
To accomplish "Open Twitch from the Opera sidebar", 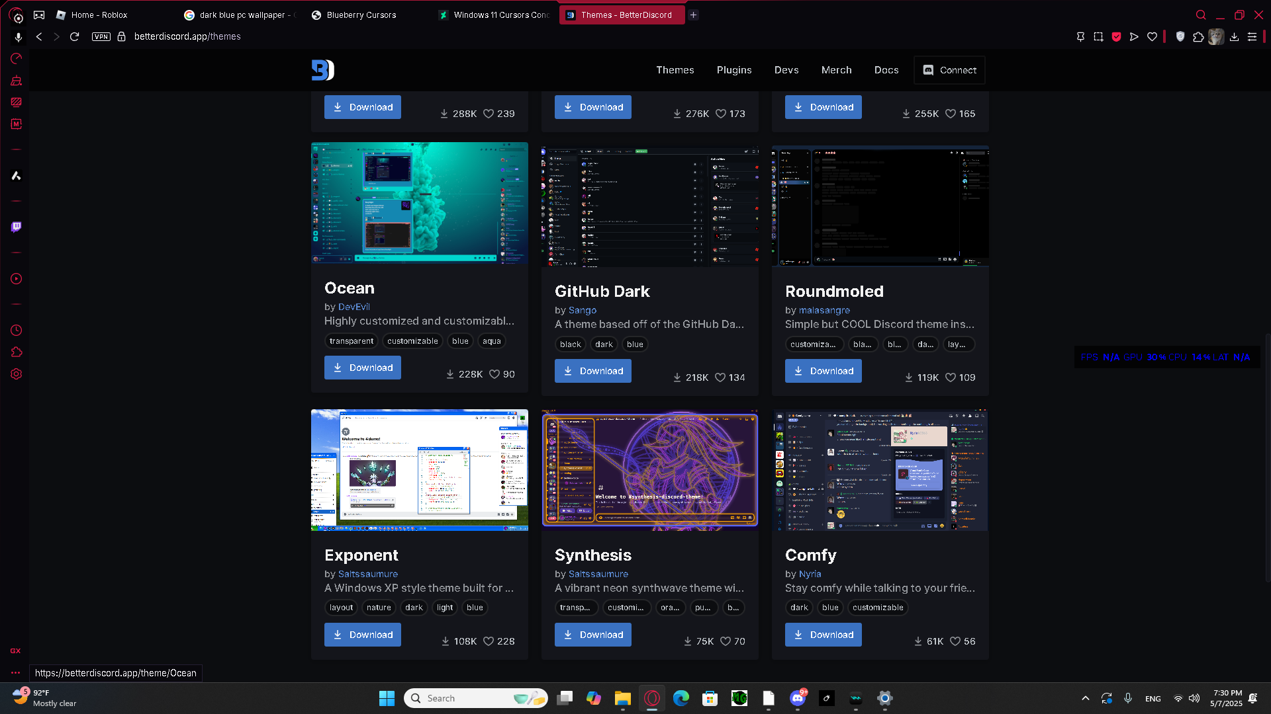I will click(17, 227).
